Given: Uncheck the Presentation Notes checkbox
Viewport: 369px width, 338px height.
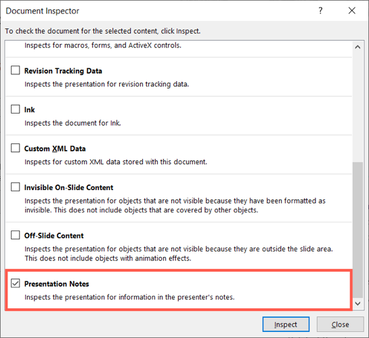Looking at the screenshot, I should [16, 283].
